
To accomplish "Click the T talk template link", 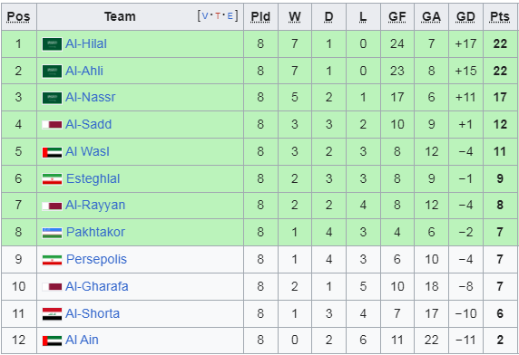I will click(218, 16).
